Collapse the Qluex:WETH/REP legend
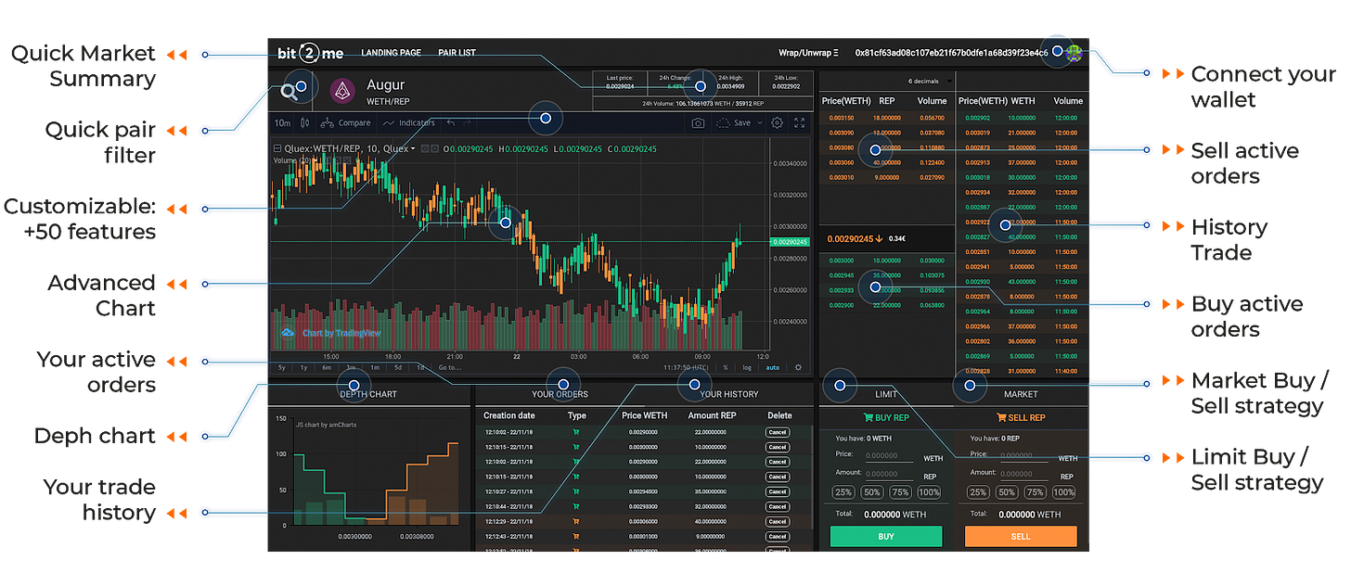Image resolution: width=1351 pixels, height=573 pixels. pyautogui.click(x=277, y=148)
